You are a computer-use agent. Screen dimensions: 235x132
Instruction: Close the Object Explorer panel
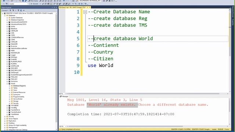(x=56, y=7)
